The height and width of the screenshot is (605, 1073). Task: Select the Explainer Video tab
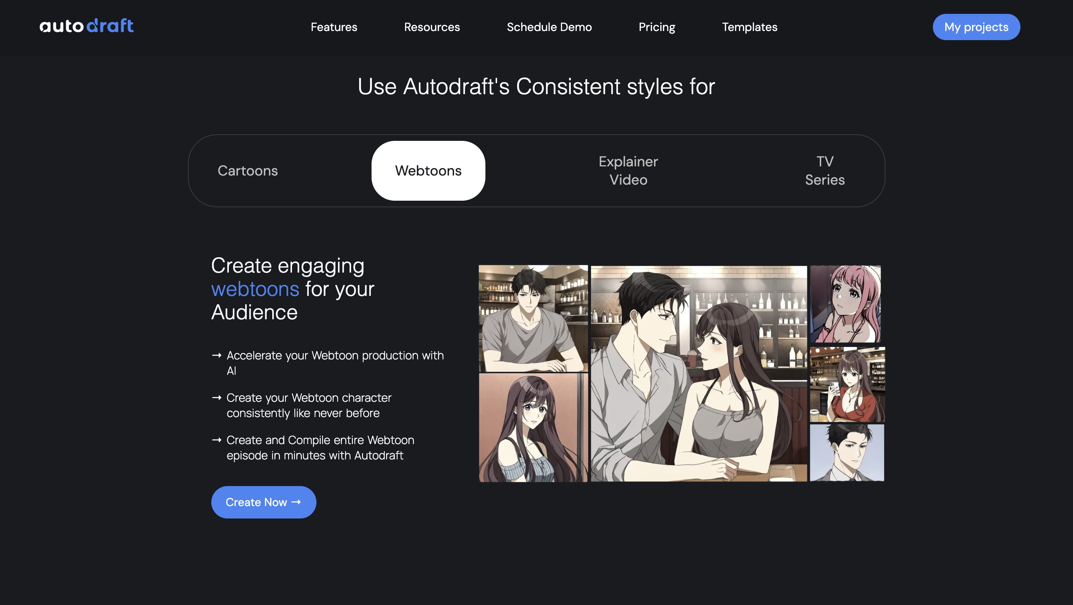point(628,170)
